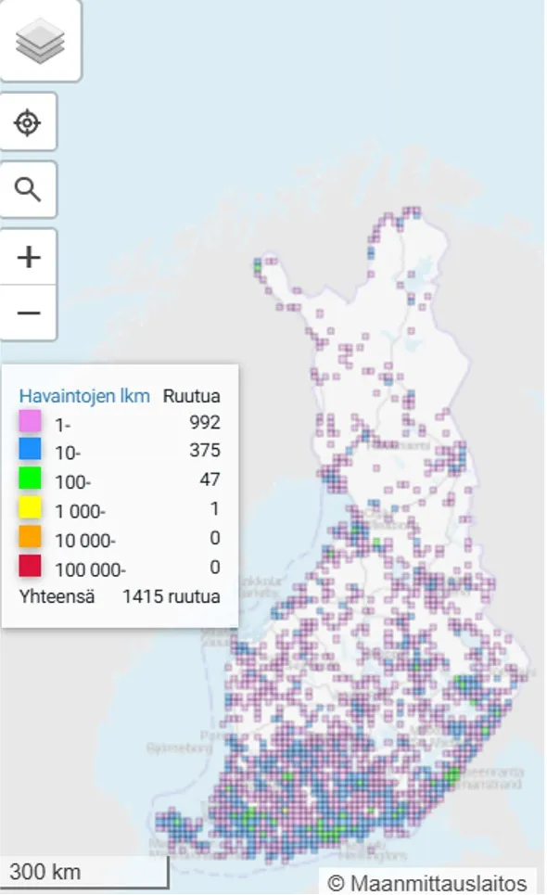The image size is (547, 895).
Task: Click the 47 squares count
Action: click(210, 479)
